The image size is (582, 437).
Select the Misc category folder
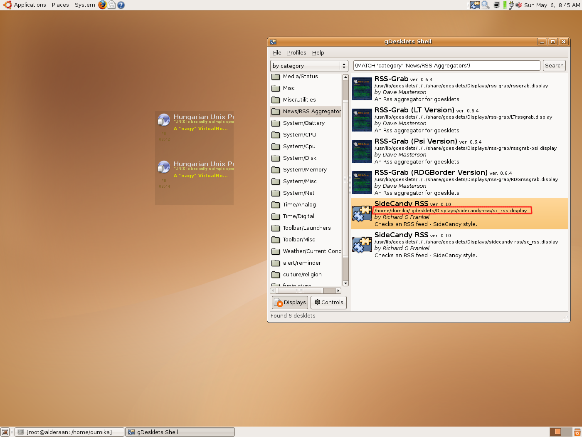[x=306, y=88]
